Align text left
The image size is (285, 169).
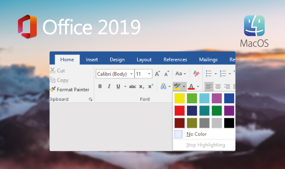pyautogui.click(x=209, y=86)
